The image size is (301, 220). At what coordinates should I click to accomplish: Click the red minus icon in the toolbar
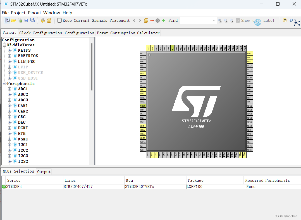152,21
